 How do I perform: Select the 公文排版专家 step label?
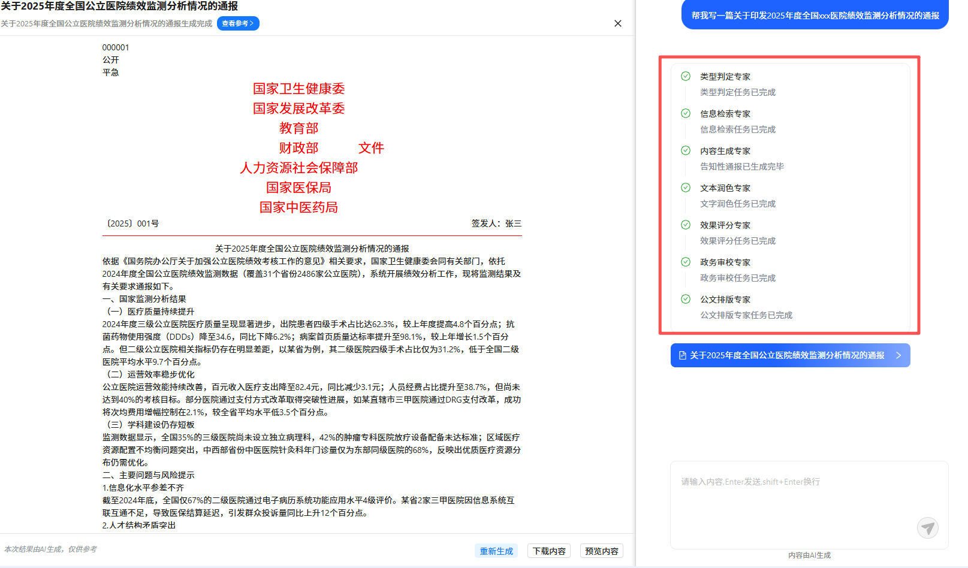725,300
